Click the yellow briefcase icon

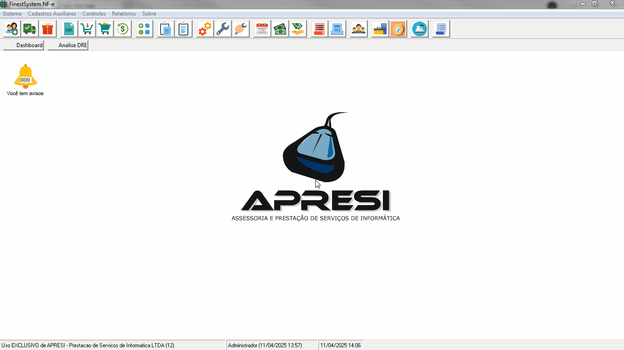(x=380, y=29)
